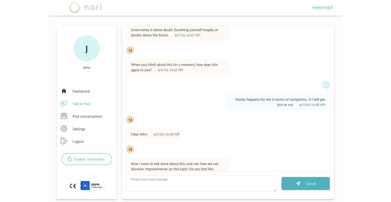Click the Nori logo circle
Viewport: 391px width, 202px height.
coord(75,8)
